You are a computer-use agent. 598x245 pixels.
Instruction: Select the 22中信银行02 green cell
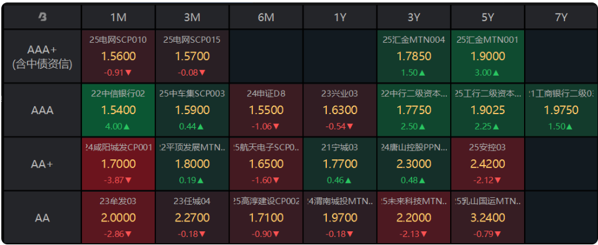coord(118,110)
